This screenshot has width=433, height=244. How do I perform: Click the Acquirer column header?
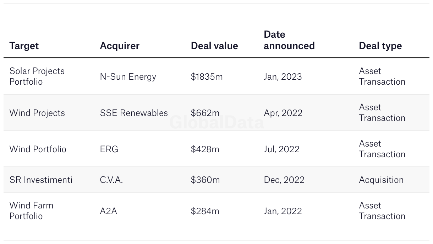pos(120,46)
